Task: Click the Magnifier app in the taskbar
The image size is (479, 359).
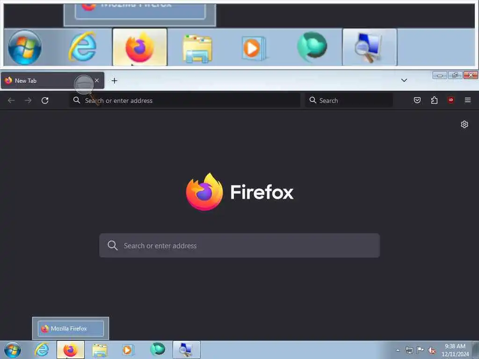Action: tap(186, 350)
